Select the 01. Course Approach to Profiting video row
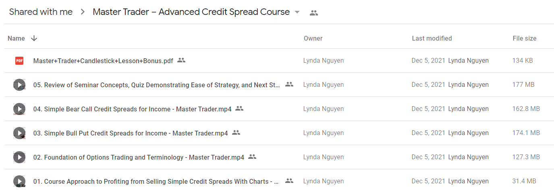This screenshot has width=554, height=193. click(x=279, y=181)
